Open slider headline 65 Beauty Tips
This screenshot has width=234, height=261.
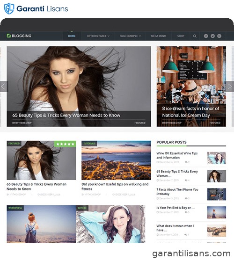click(x=66, y=115)
